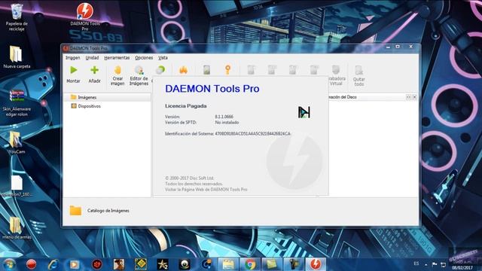Image resolution: width=482 pixels, height=271 pixels.
Task: Open the network tray icon
Action: 444,264
